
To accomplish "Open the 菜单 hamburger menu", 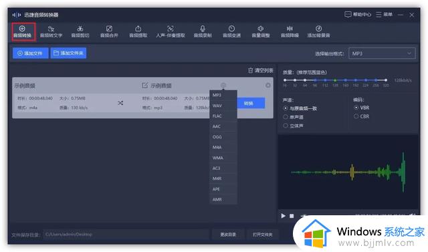I will pos(384,14).
